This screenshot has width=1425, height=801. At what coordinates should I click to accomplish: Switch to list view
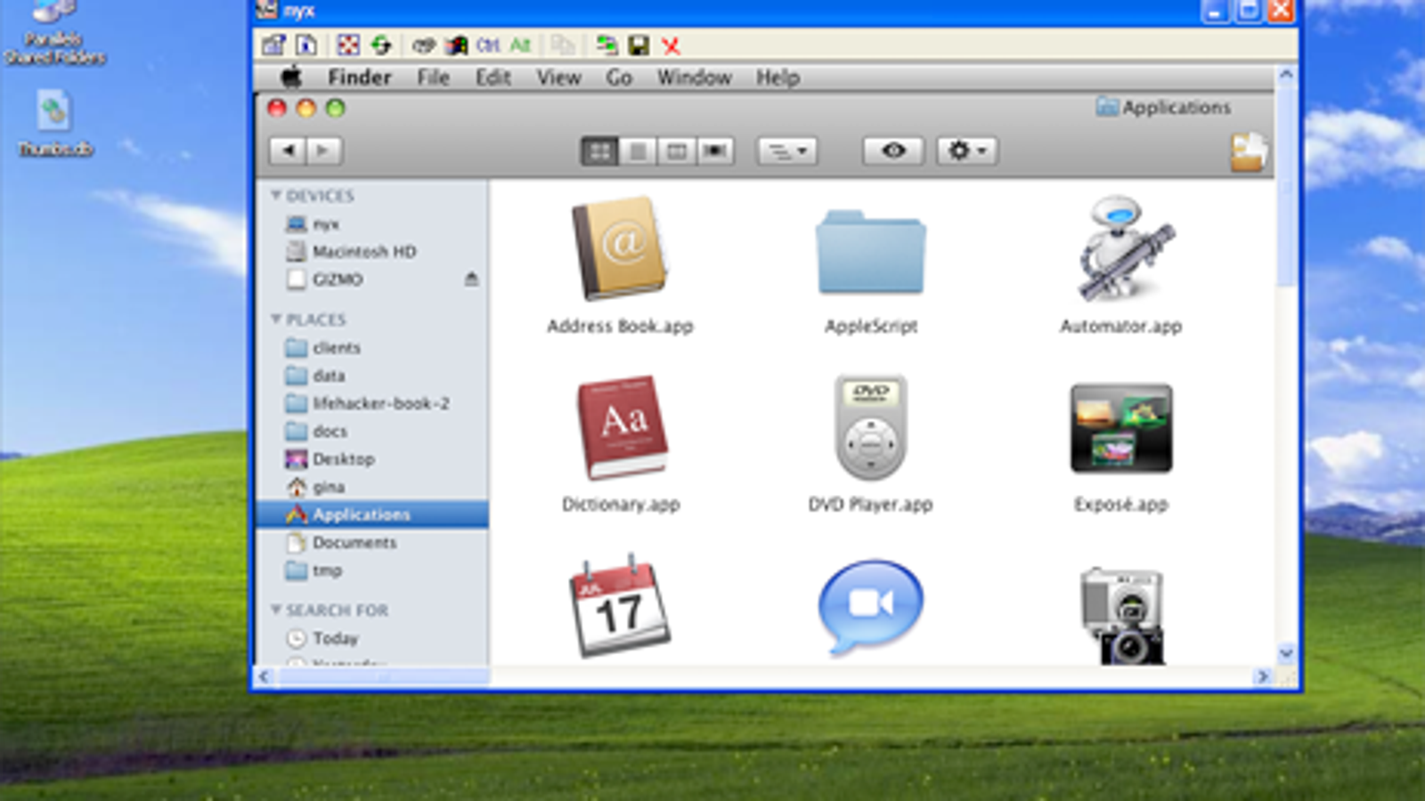pos(638,151)
